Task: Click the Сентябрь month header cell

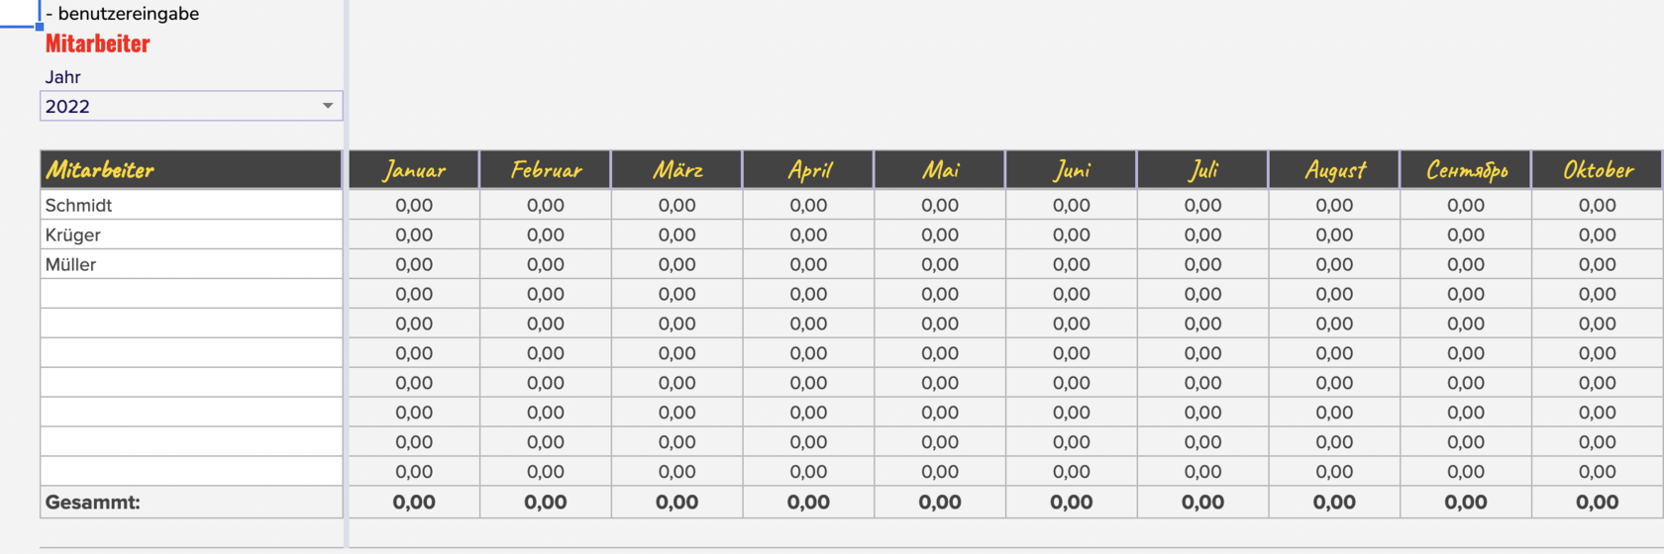Action: pyautogui.click(x=1466, y=170)
